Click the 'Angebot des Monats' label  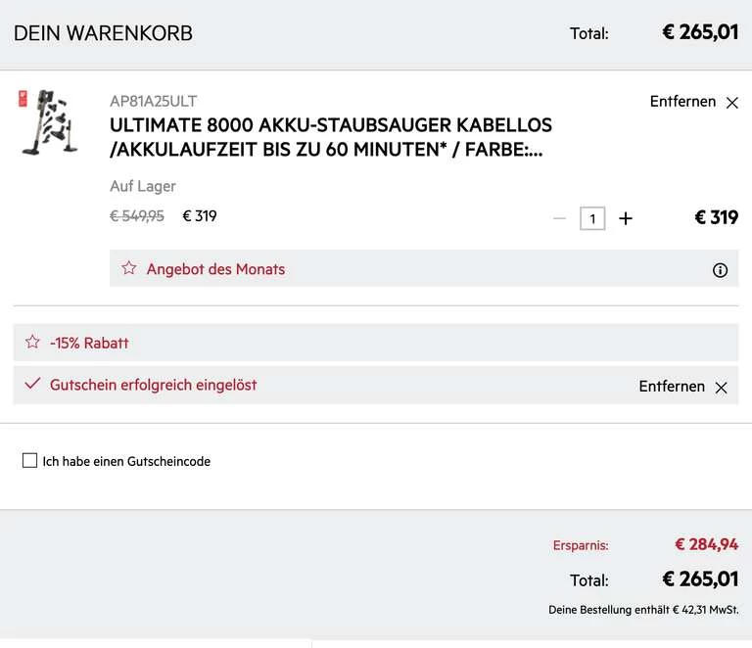[x=215, y=269]
